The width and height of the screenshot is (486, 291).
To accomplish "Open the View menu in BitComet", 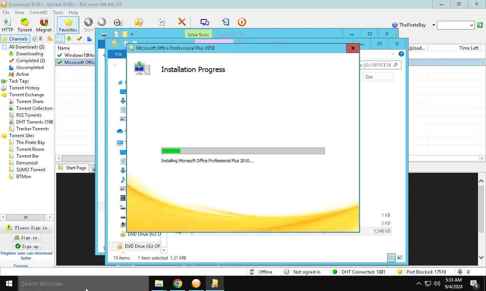I will click(19, 13).
